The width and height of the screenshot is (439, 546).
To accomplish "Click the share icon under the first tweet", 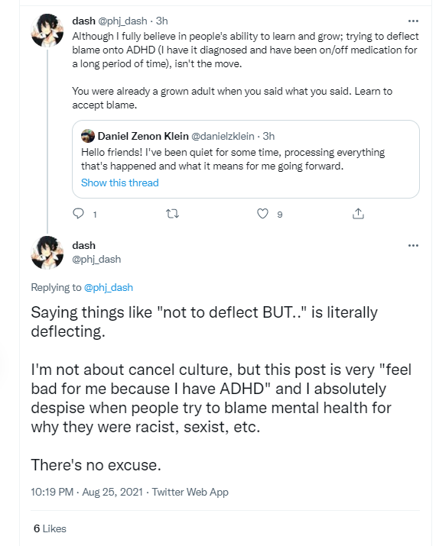I will point(358,214).
